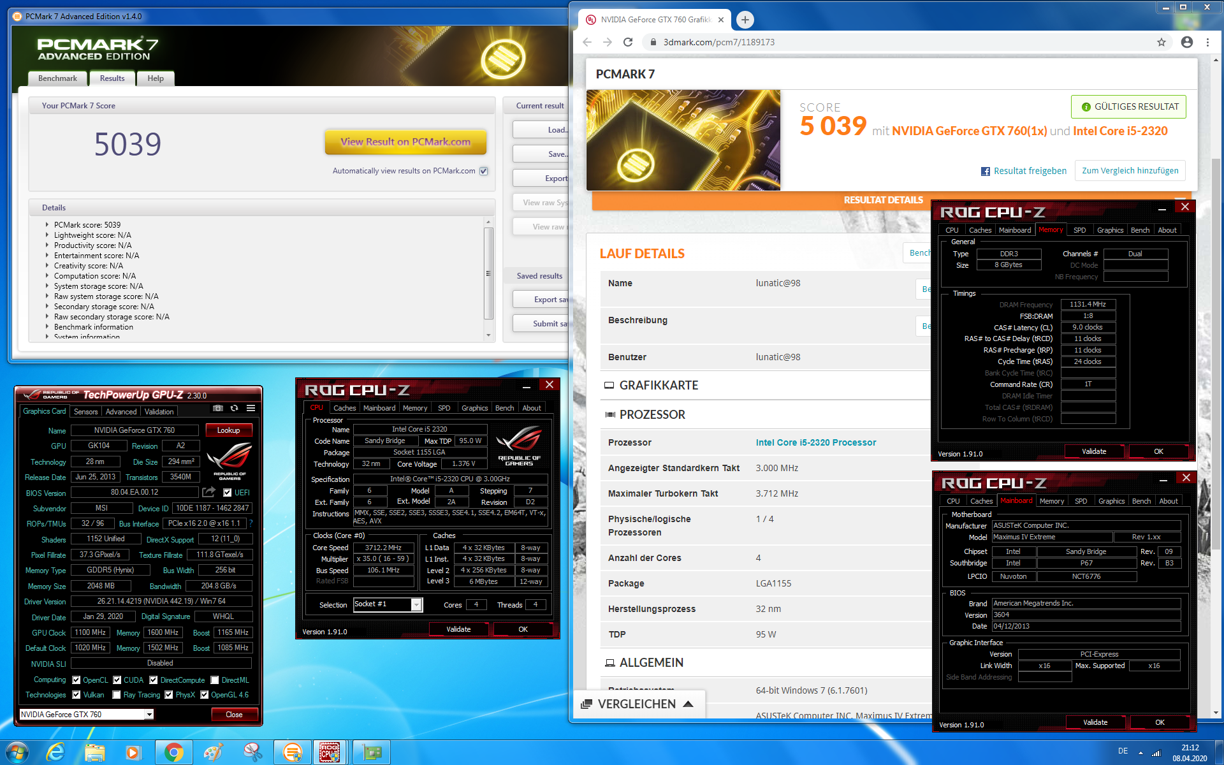Screen dimensions: 1224x765
Task: Launch Internet Explorer from the taskbar
Action: pyautogui.click(x=56, y=753)
